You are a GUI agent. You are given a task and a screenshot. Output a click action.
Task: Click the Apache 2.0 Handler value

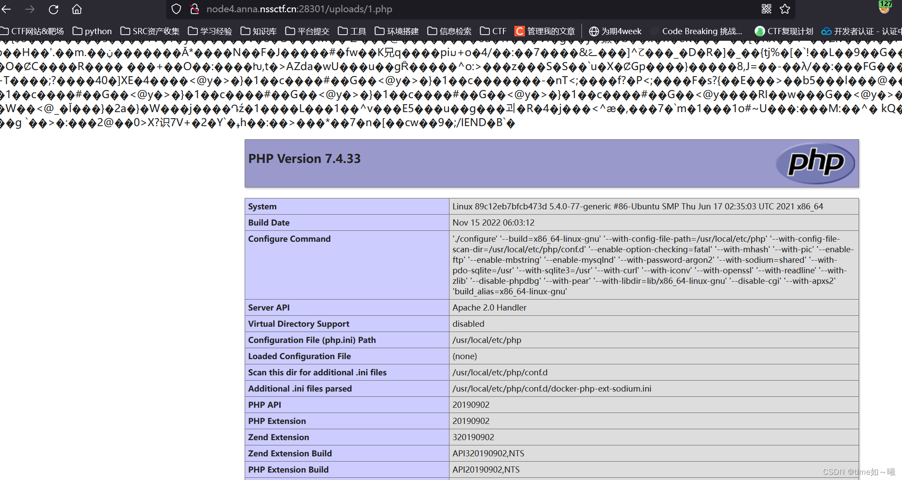coord(489,307)
